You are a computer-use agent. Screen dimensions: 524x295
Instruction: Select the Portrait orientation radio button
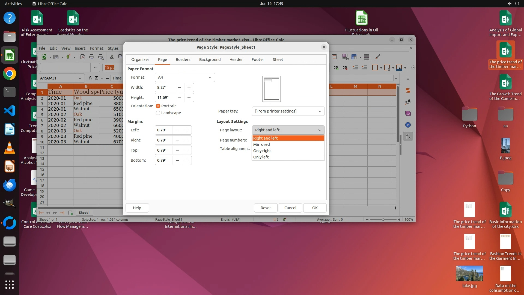pos(158,106)
